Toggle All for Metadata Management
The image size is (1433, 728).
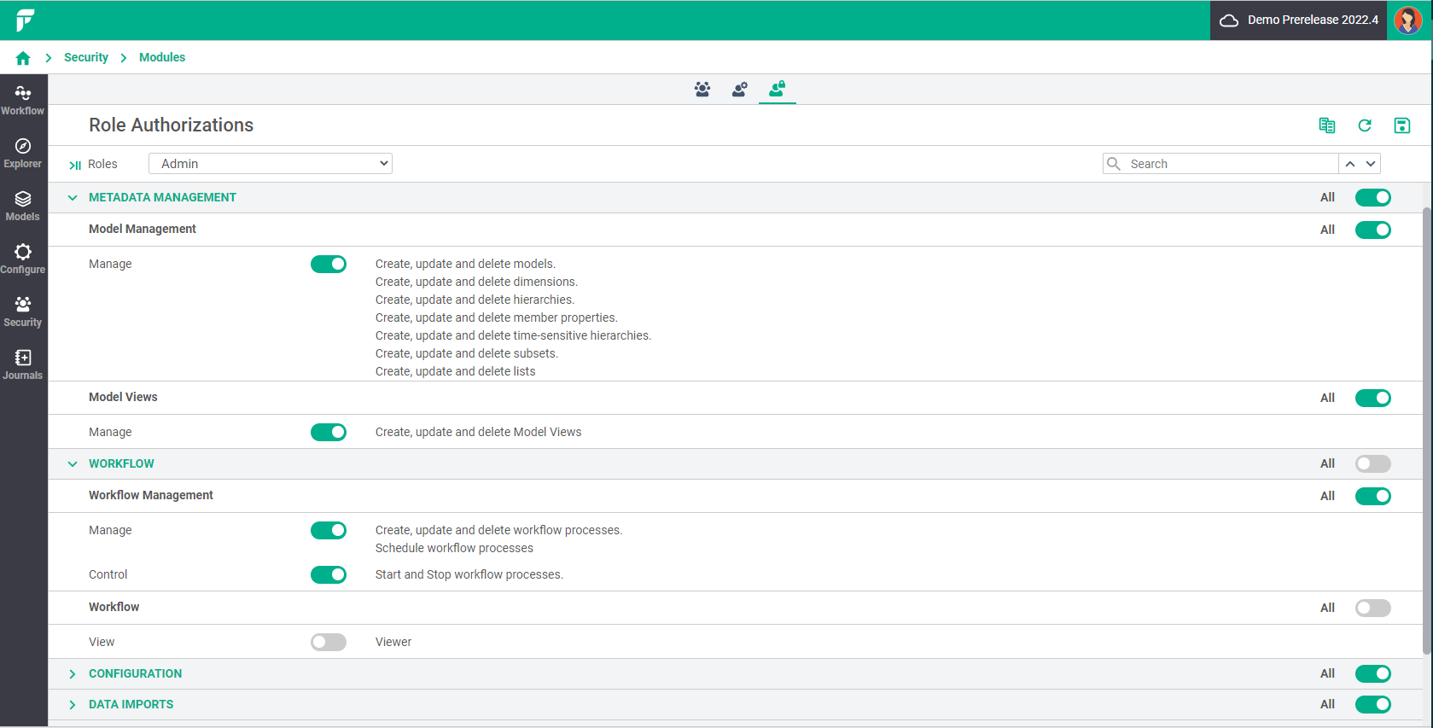coord(1373,198)
